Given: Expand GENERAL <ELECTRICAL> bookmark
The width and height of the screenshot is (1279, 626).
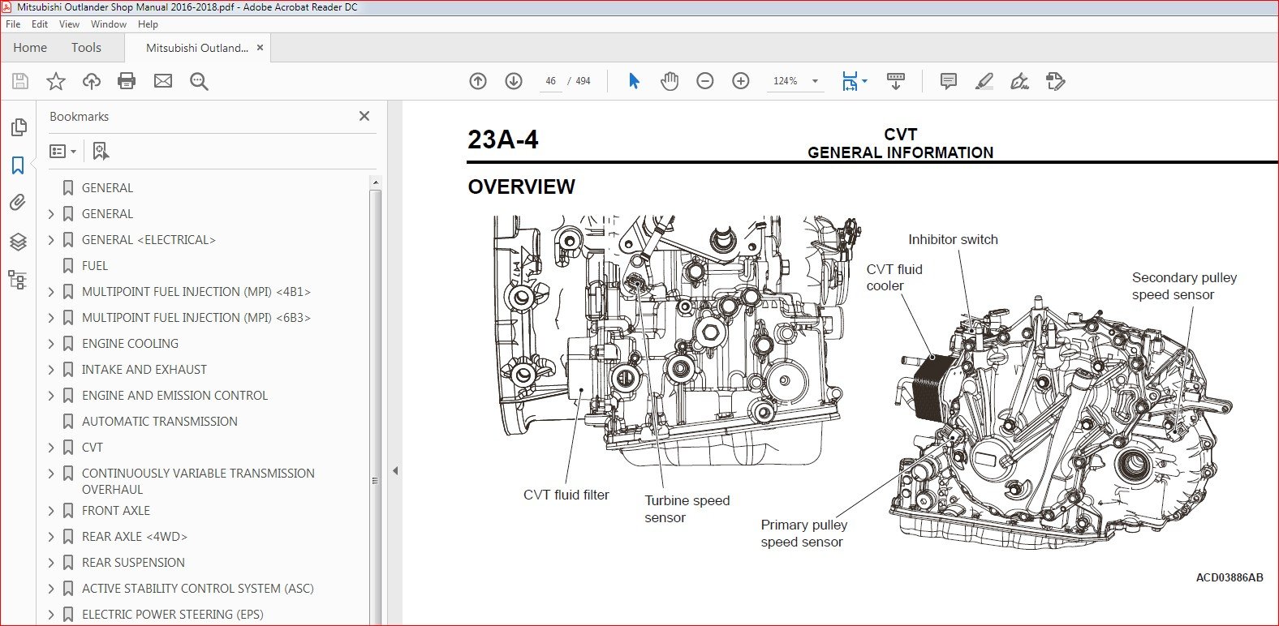Looking at the screenshot, I should (x=51, y=240).
